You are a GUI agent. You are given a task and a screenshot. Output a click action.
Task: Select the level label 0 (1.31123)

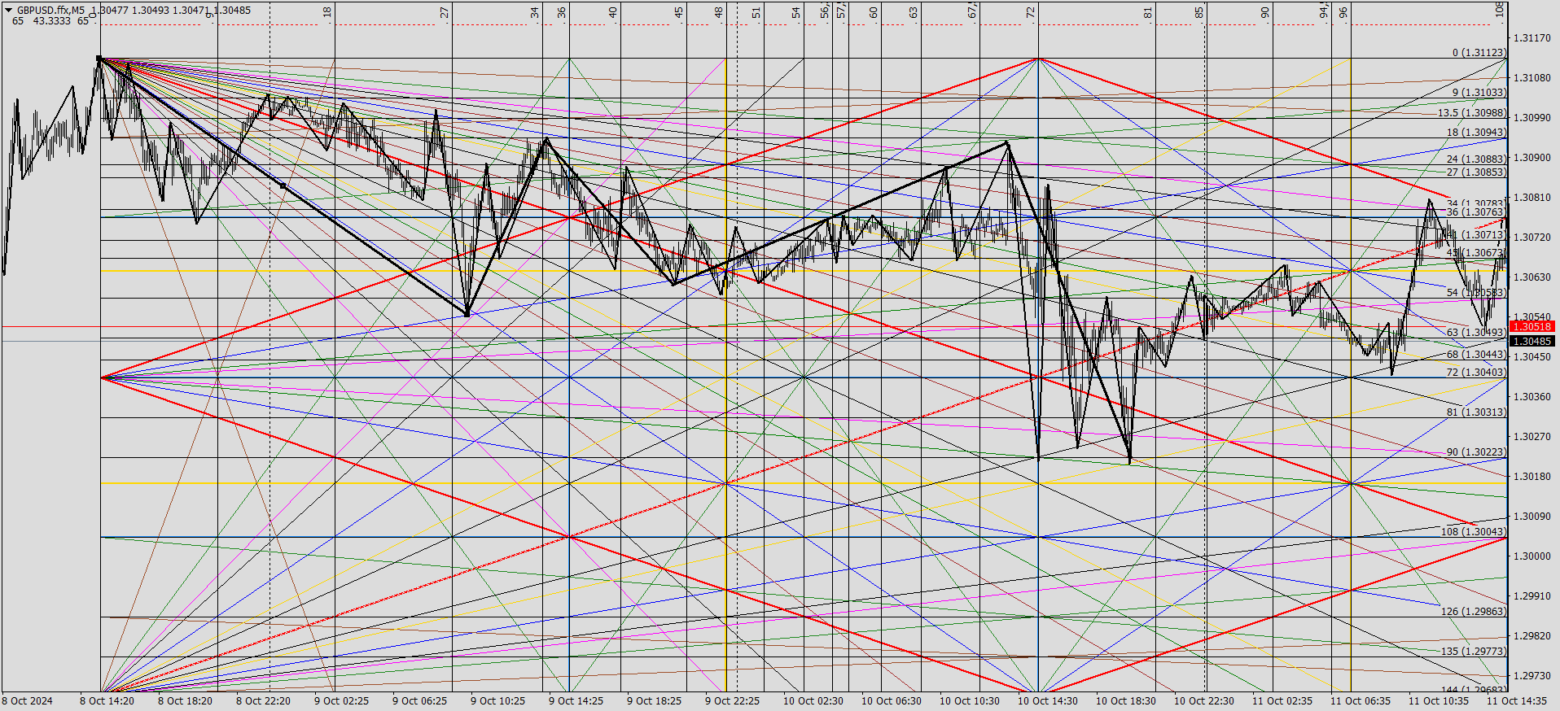1479,53
